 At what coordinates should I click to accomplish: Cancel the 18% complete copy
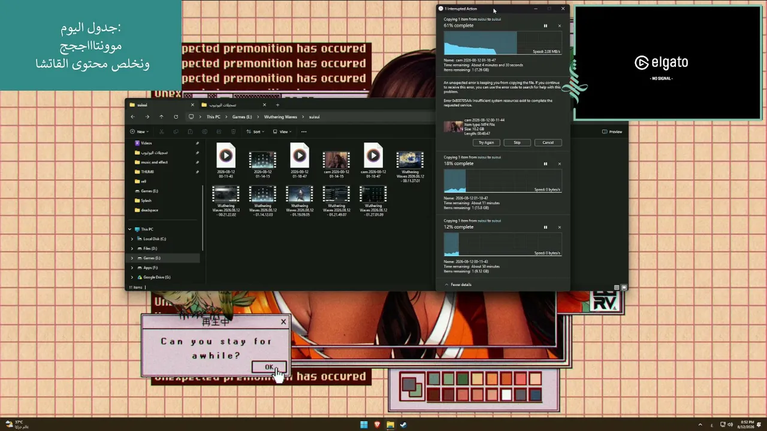[560, 163]
